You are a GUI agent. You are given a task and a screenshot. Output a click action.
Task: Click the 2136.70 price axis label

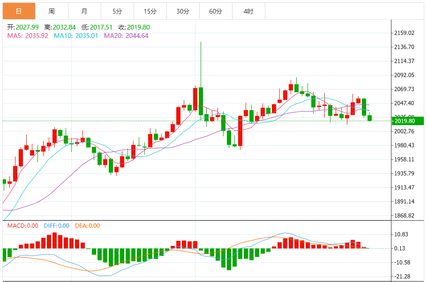click(x=404, y=47)
